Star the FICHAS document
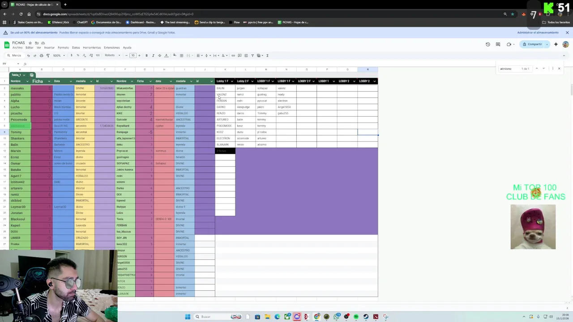 click(30, 43)
